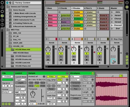Click the sample Transpose knob
The image size is (130, 107).
(x=33, y=94)
